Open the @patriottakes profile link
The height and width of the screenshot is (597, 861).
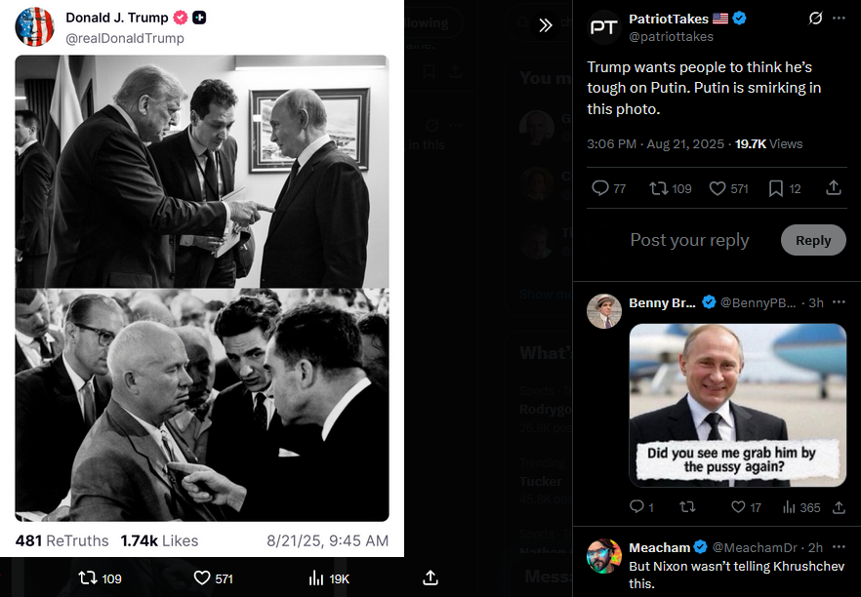point(671,37)
